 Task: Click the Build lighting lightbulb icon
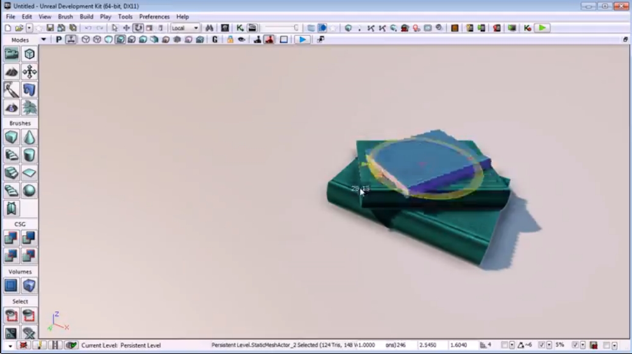pyautogui.click(x=359, y=28)
